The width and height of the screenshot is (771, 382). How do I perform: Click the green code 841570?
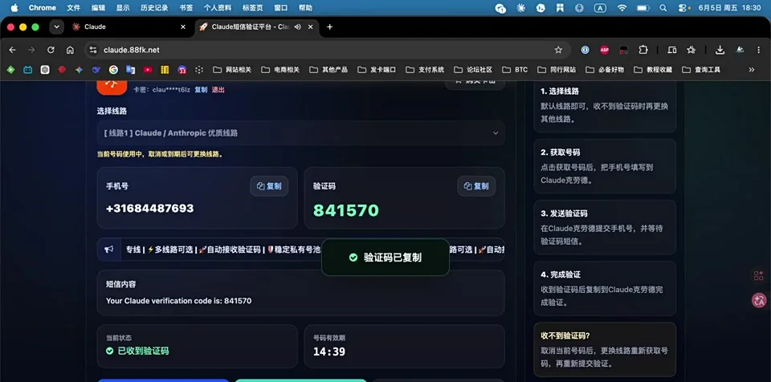346,210
